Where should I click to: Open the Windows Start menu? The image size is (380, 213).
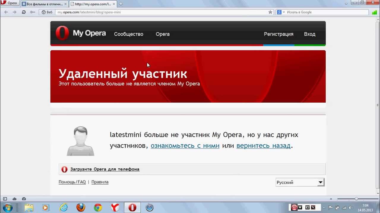7,207
